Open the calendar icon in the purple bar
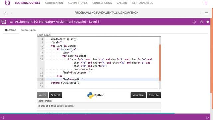 point(201,22)
